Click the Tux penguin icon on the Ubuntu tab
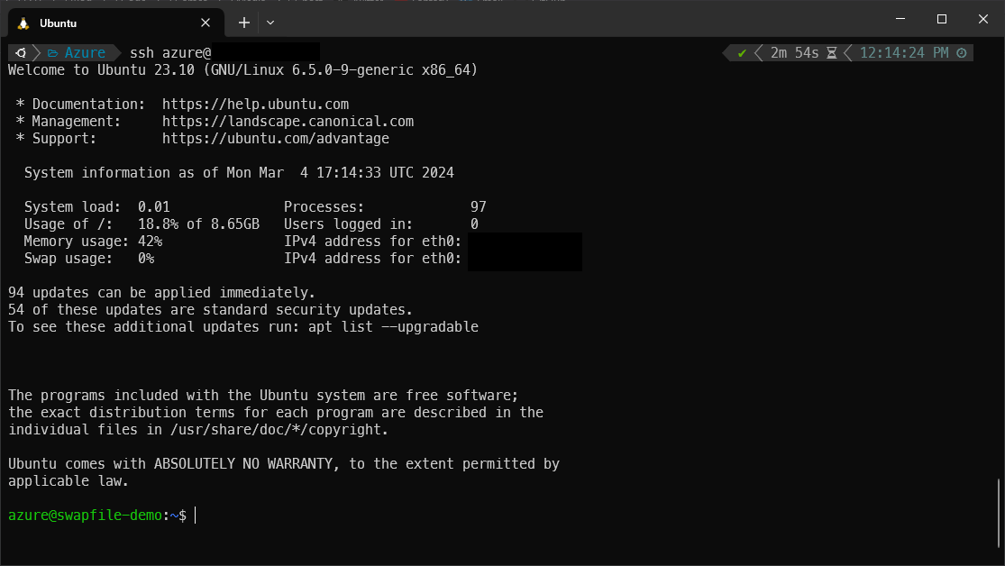This screenshot has height=566, width=1005. [x=23, y=23]
